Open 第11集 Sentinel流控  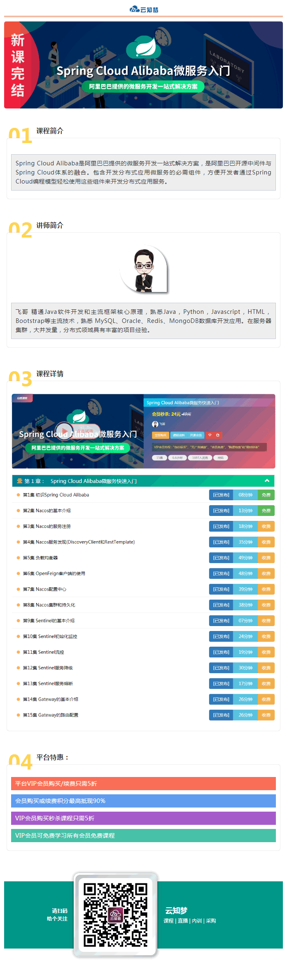44,652
